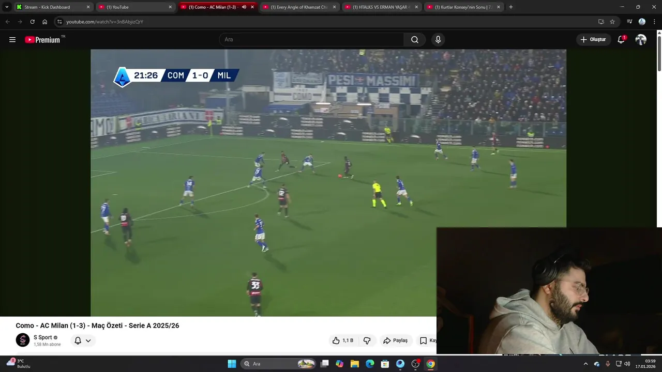Click the YouTube search magnifier button
The width and height of the screenshot is (662, 372).
point(415,40)
